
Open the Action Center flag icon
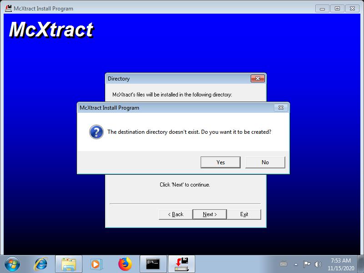coord(307,264)
